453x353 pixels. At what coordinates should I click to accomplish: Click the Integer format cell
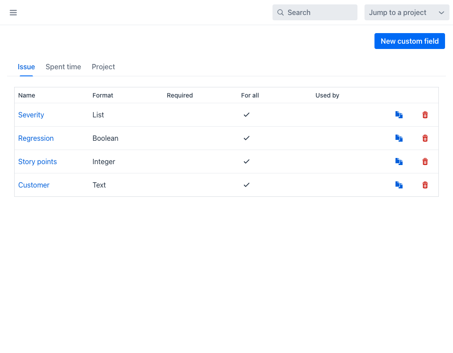pos(104,161)
